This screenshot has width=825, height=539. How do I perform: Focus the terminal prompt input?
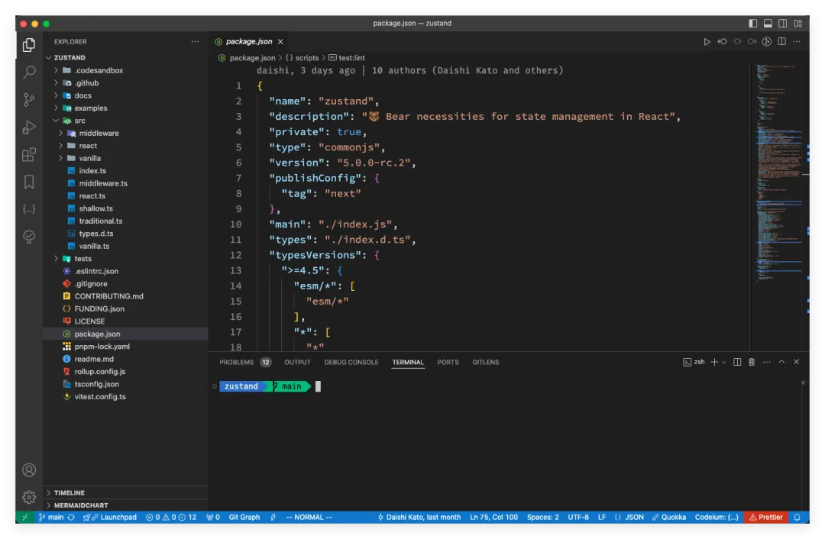(x=318, y=386)
